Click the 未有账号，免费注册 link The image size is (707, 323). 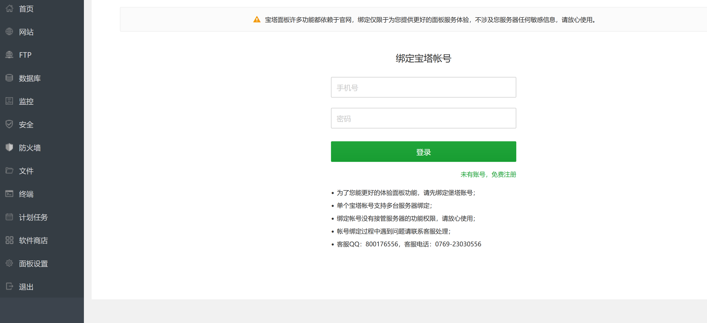(x=488, y=174)
